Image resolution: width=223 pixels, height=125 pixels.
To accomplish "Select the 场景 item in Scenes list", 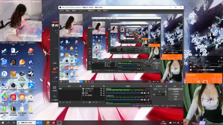I will point(70,89).
